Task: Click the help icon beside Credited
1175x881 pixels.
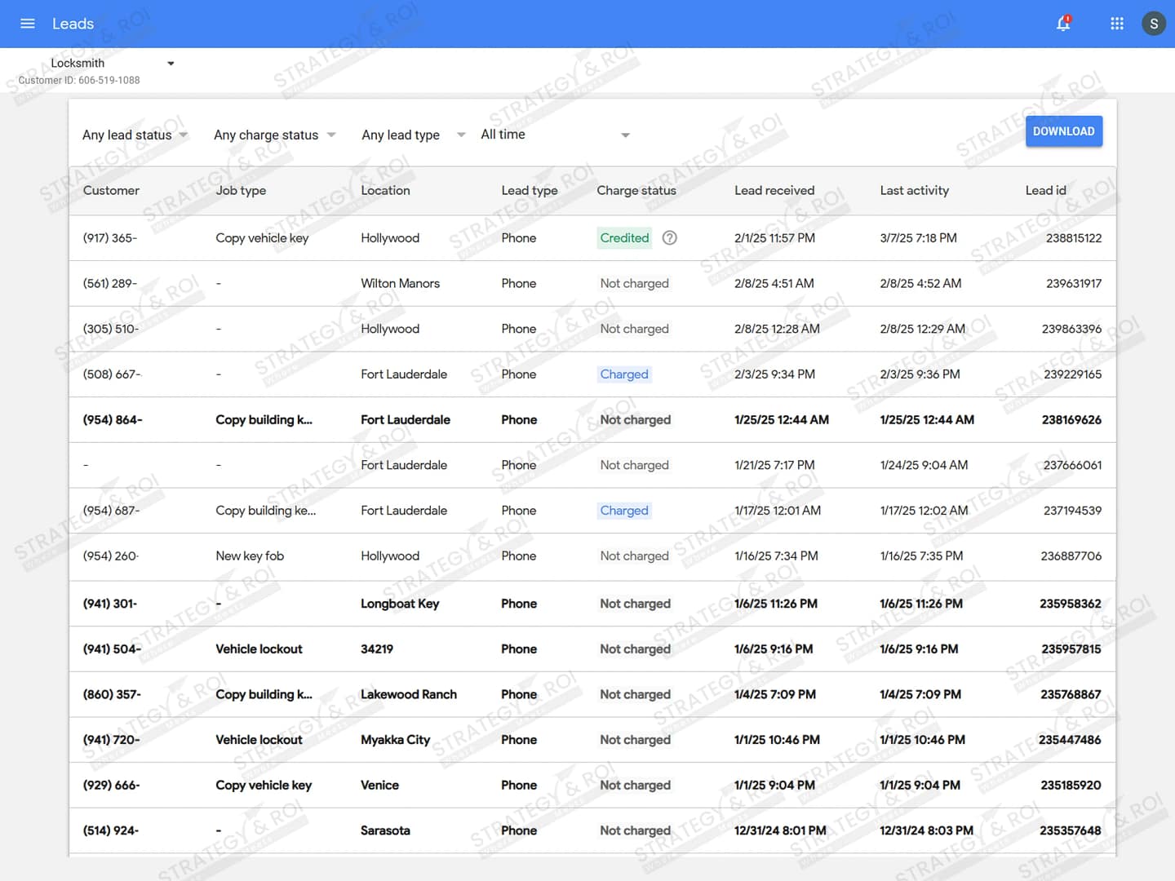Action: click(x=669, y=238)
